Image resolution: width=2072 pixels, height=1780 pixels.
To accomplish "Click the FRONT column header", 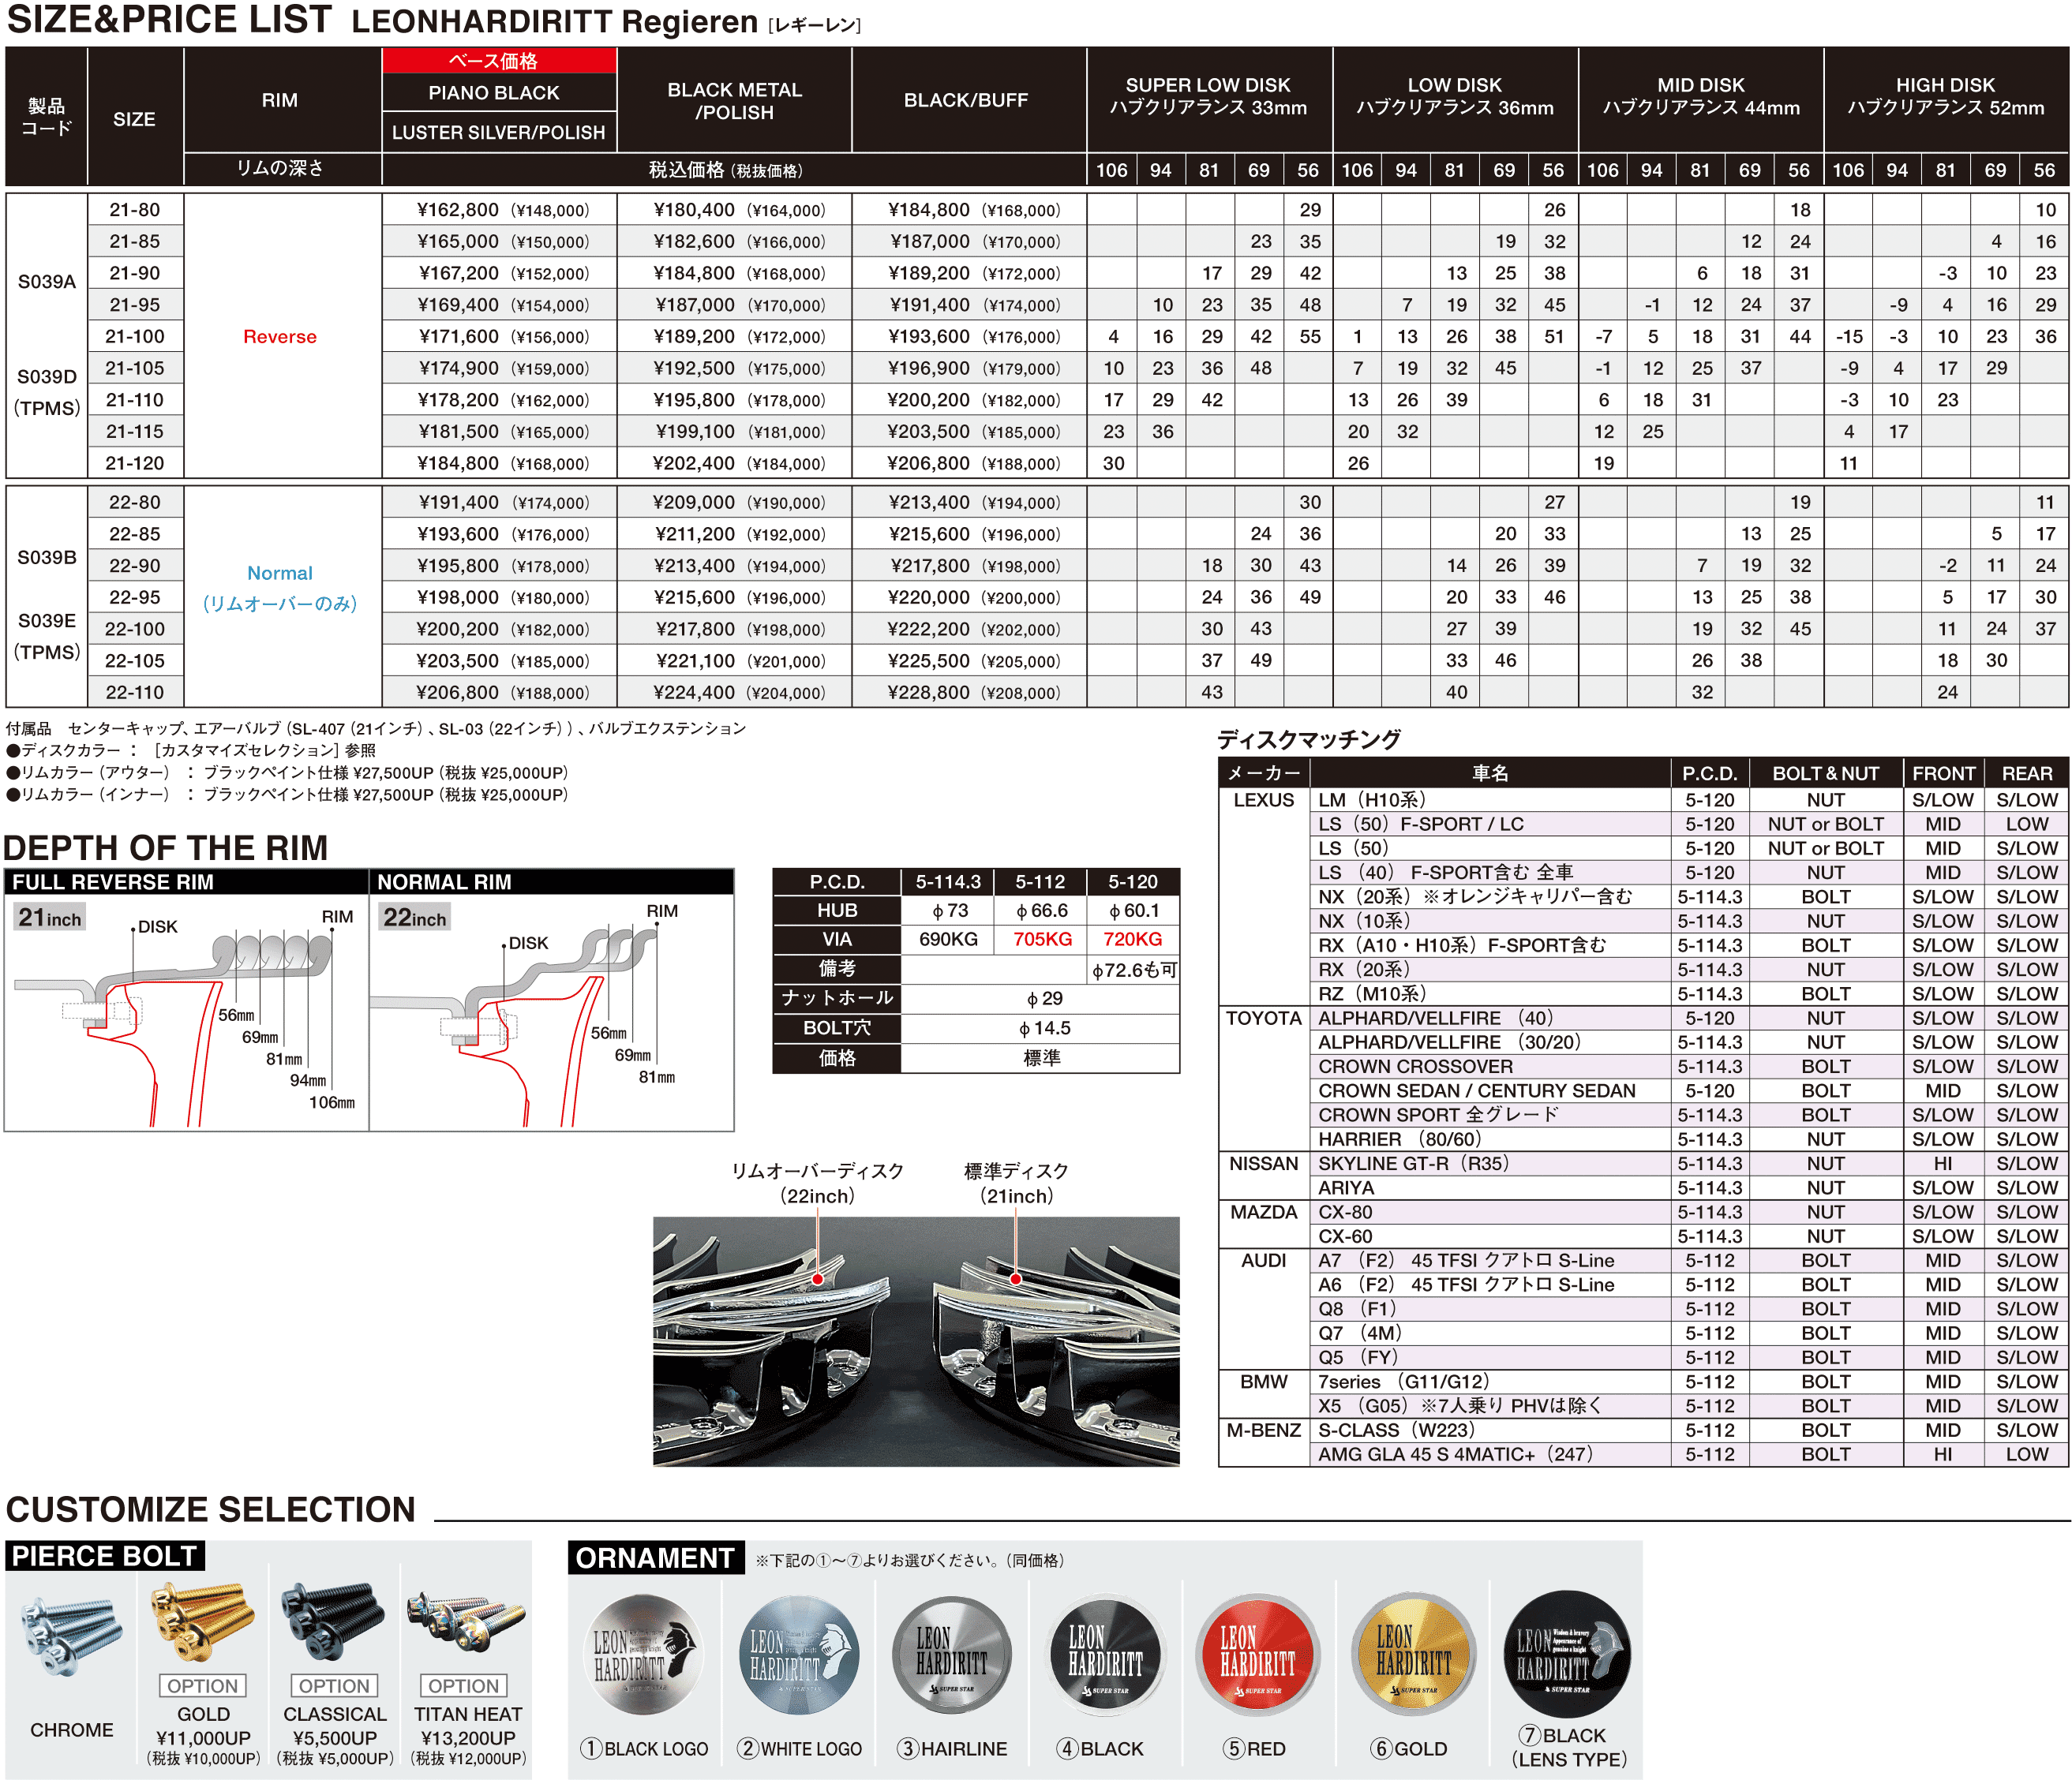I will (x=1943, y=773).
